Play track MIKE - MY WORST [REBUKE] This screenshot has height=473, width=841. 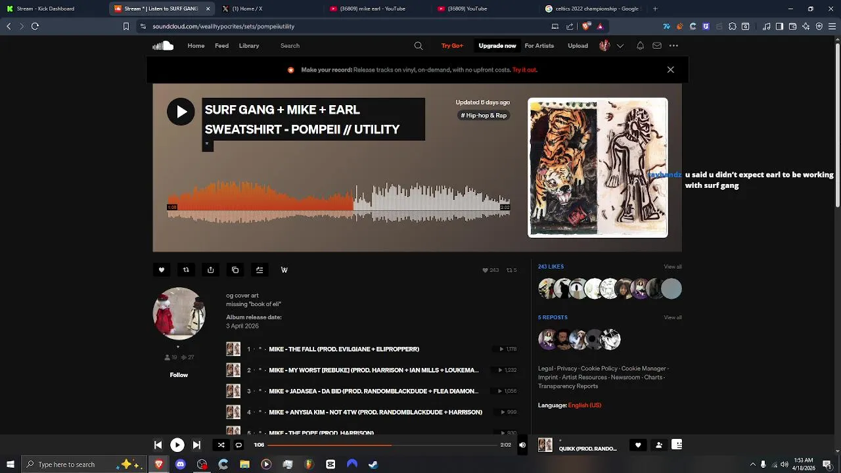coord(374,370)
